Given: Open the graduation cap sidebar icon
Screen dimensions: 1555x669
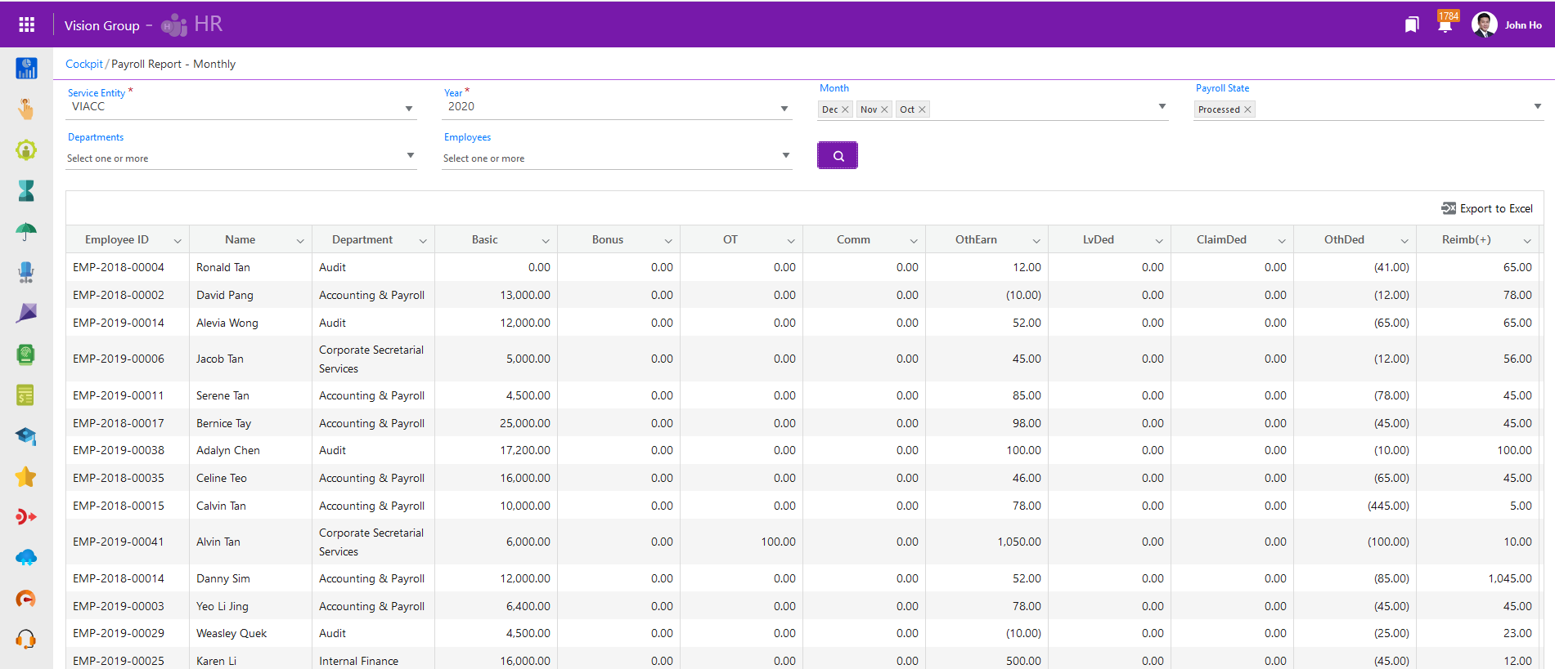Looking at the screenshot, I should [x=26, y=436].
